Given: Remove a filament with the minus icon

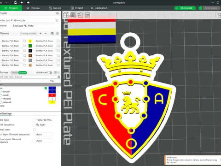Looking at the screenshot, I should [46, 33].
